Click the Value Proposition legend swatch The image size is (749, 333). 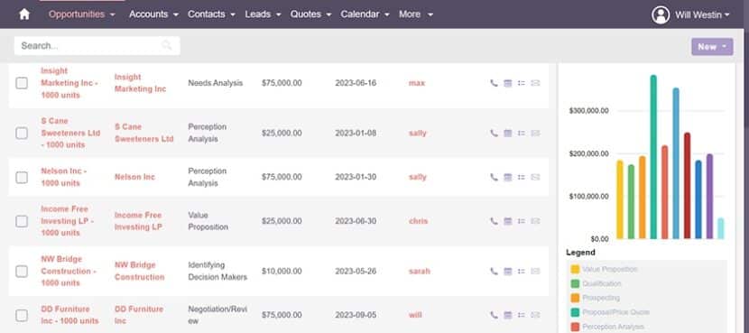(575, 270)
